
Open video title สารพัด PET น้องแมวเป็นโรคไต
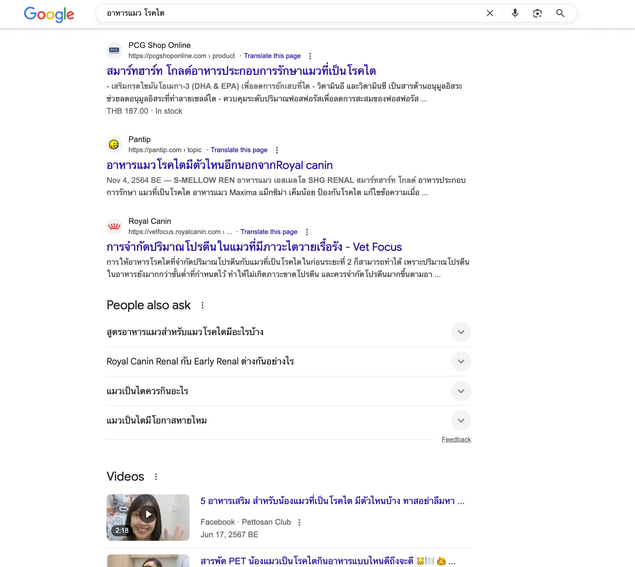click(x=328, y=561)
